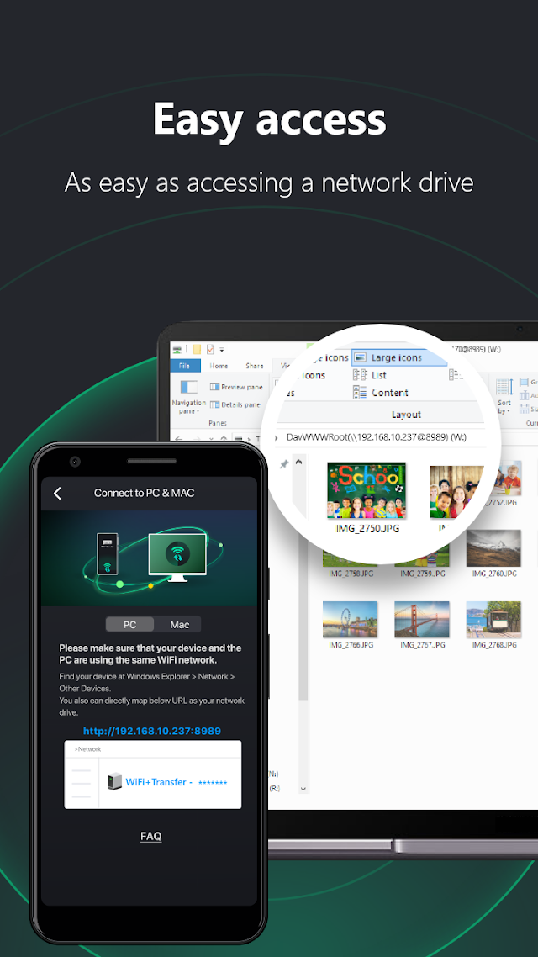Screen dimensions: 538x957
Task: Select the IMG_2768.JPG cable car photo
Action: pyautogui.click(x=493, y=625)
